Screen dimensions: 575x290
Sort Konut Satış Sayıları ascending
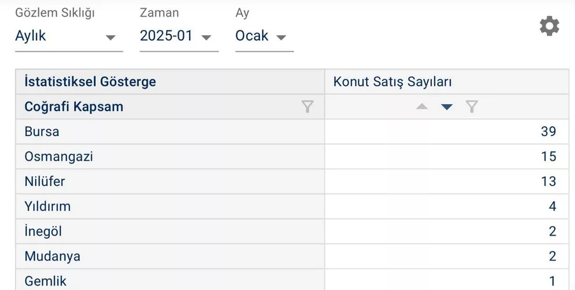(422, 107)
